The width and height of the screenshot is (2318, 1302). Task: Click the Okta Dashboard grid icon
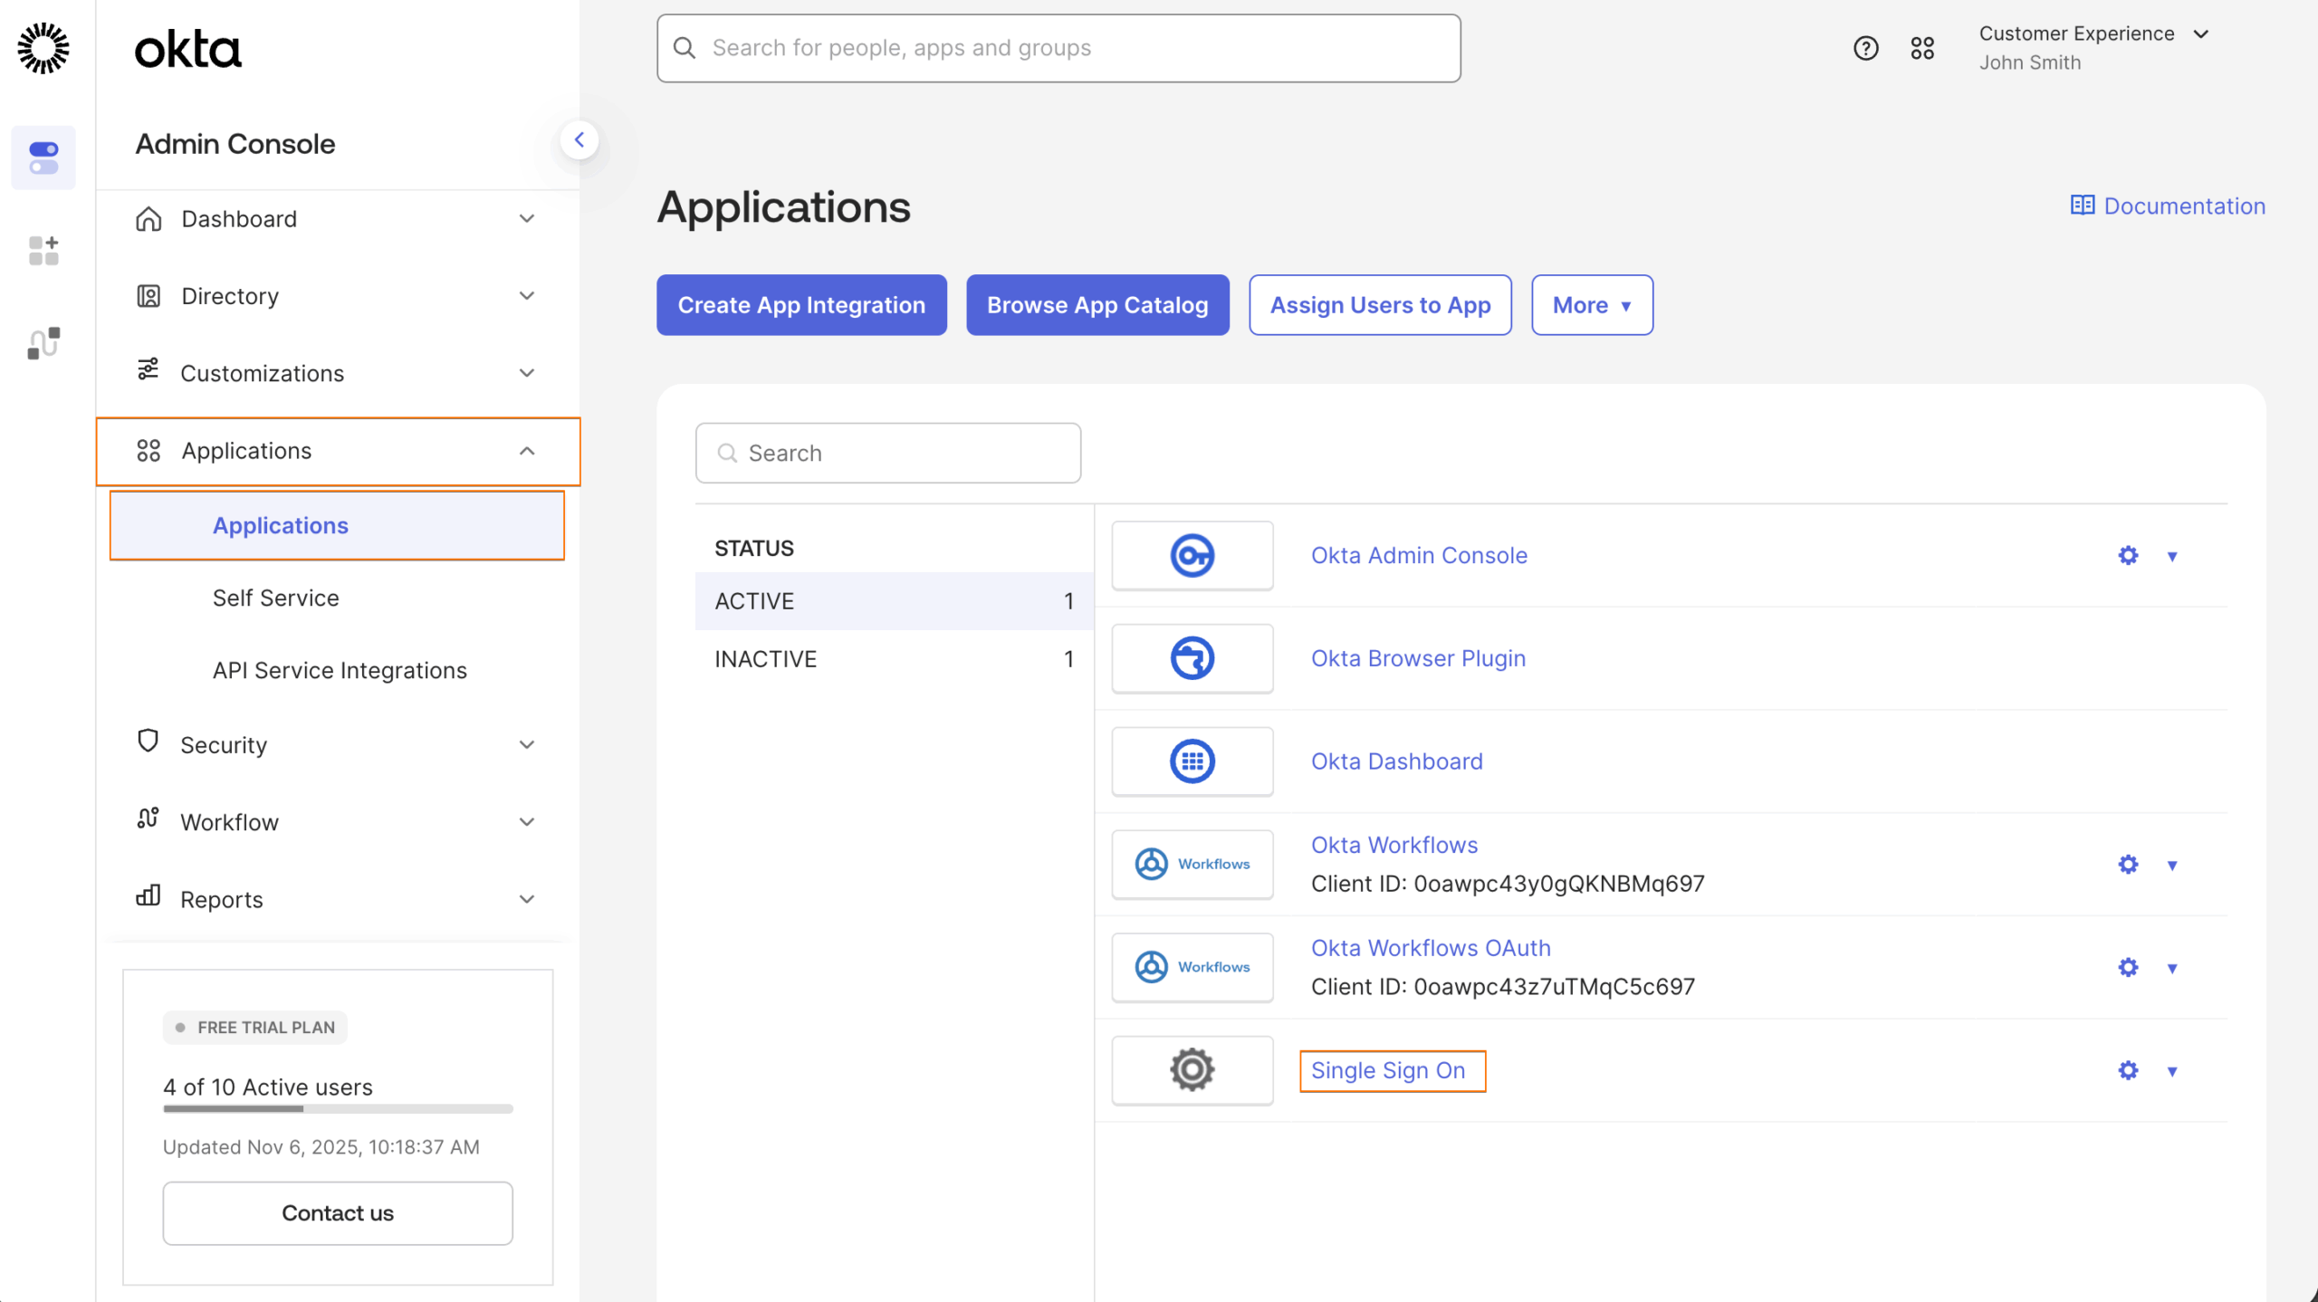coord(1192,761)
